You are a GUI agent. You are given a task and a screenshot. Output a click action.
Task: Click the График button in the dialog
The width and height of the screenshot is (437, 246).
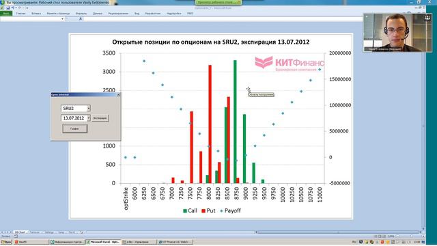click(74, 128)
